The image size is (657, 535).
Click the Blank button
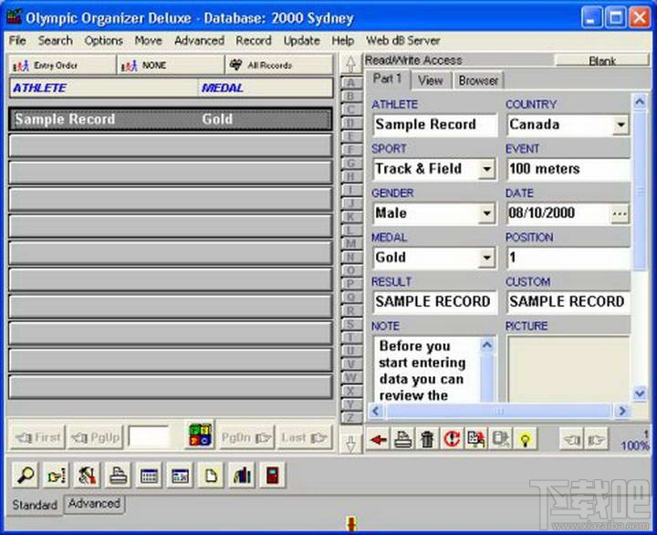[x=602, y=61]
